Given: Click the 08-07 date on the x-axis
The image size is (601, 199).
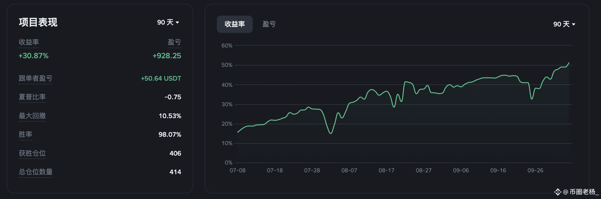Looking at the screenshot, I should [x=349, y=170].
